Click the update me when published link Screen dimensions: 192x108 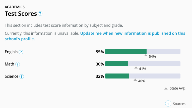pyautogui.click(x=95, y=36)
